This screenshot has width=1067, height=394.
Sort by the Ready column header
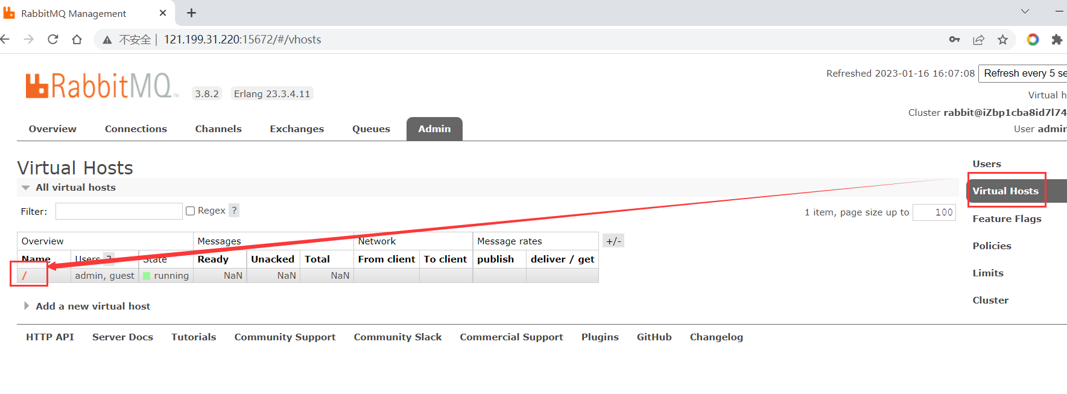point(213,259)
